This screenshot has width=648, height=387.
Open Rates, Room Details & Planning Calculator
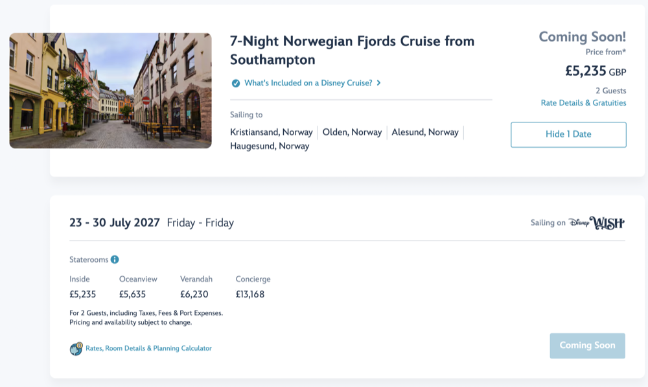(148, 349)
